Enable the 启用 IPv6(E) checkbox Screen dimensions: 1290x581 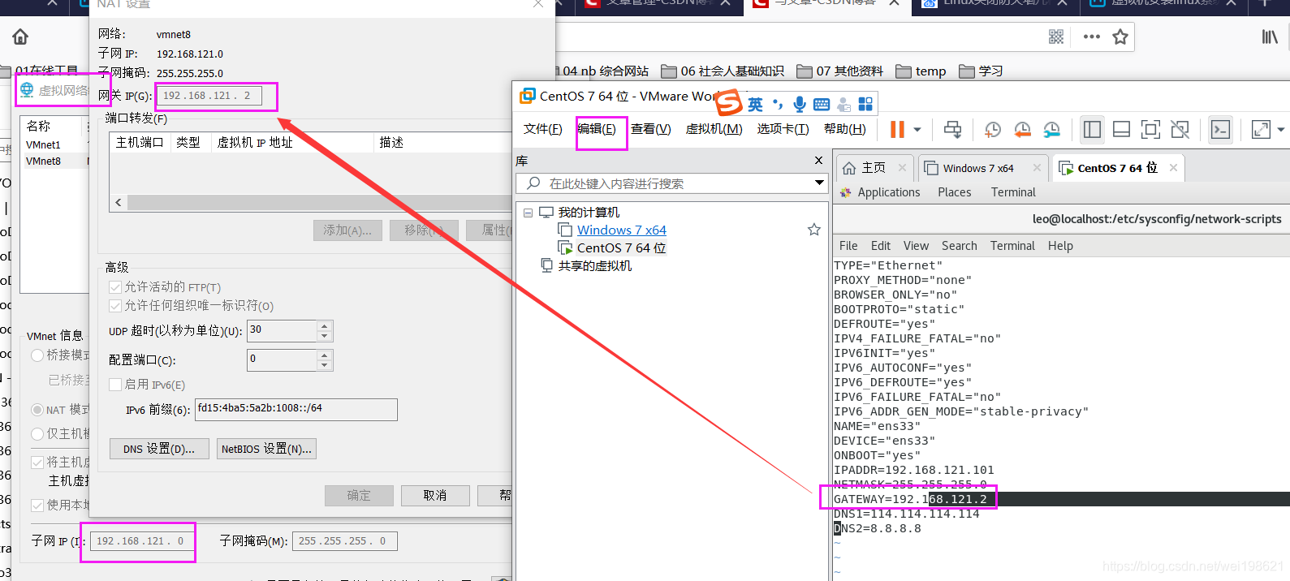(x=115, y=385)
